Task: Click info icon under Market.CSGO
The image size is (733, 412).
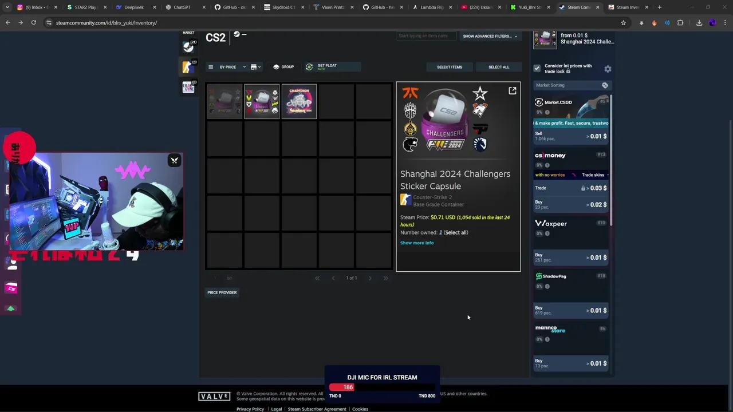Action: [x=547, y=112]
